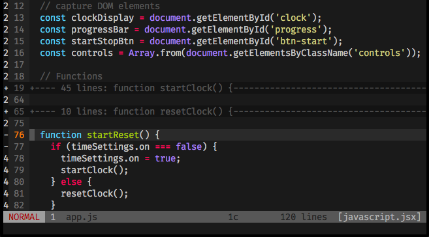The width and height of the screenshot is (429, 237).
Task: Click the clockDisplay variable name
Action: coord(103,18)
